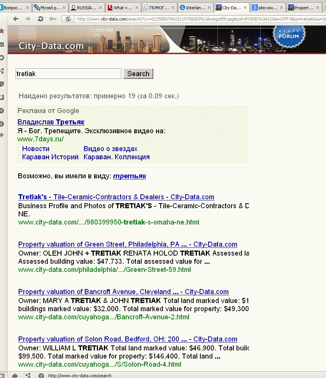326x378 pixels.
Task: Click the suggested spelling третьяк
Action: pos(130,176)
